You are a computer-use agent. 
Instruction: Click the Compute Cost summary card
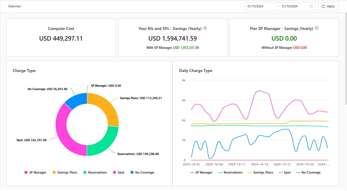pyautogui.click(x=61, y=38)
